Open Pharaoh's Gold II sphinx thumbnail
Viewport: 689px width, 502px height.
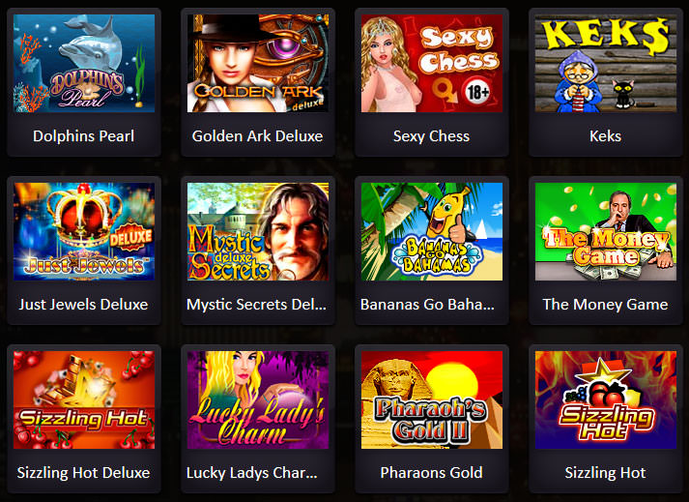pyautogui.click(x=432, y=399)
